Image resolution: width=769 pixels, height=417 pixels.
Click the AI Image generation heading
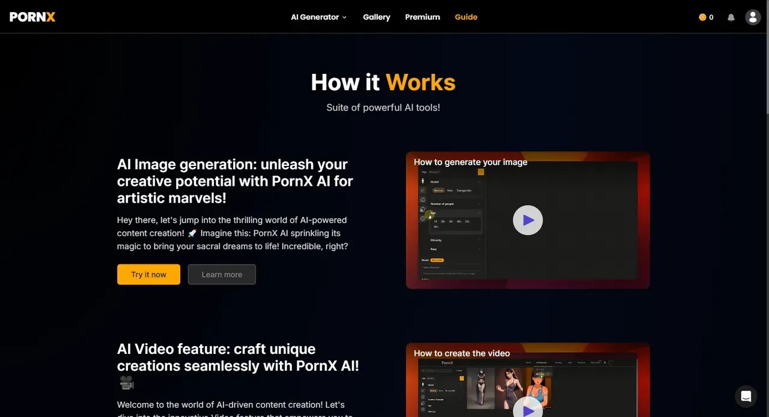[x=235, y=181]
